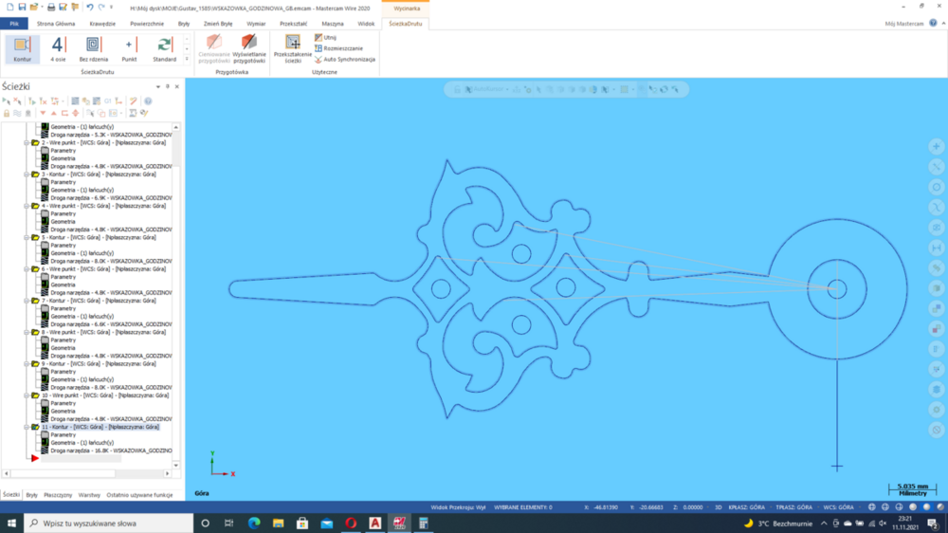Select the Bez rdzenia wirepath tool
Image resolution: width=948 pixels, height=533 pixels.
(x=93, y=49)
